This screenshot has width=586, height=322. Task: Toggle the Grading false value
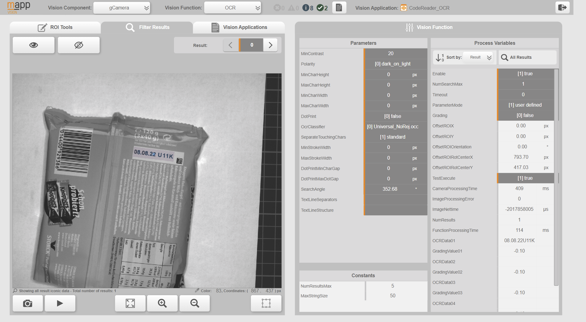[526, 115]
